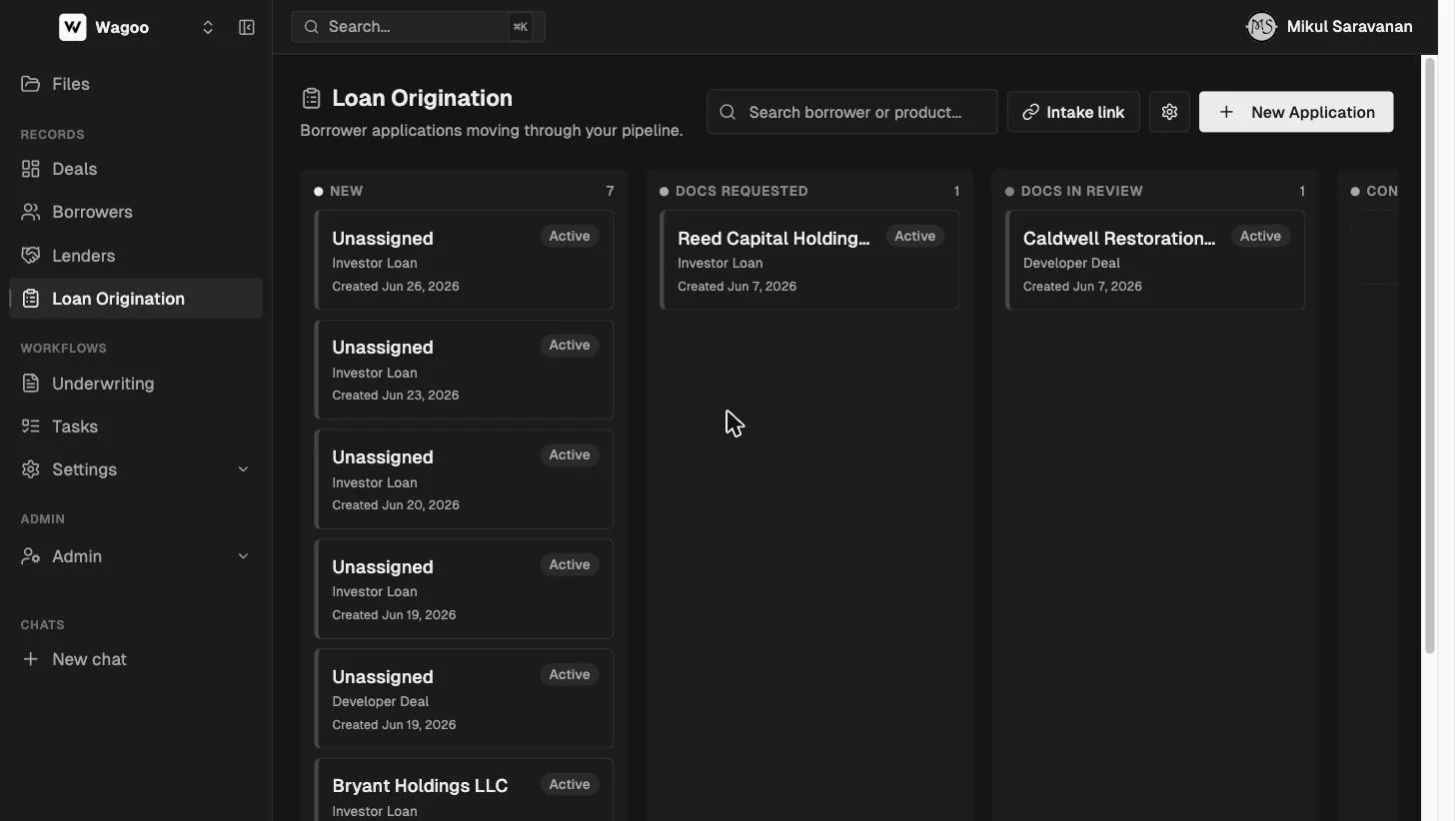The width and height of the screenshot is (1455, 821).
Task: Start a New chat
Action: click(136, 659)
